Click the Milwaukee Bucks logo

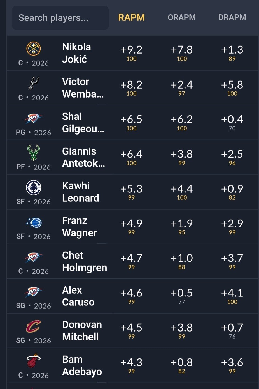tap(34, 153)
